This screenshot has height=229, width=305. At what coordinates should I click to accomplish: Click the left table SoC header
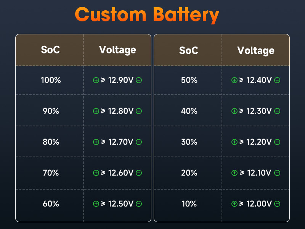(50, 50)
